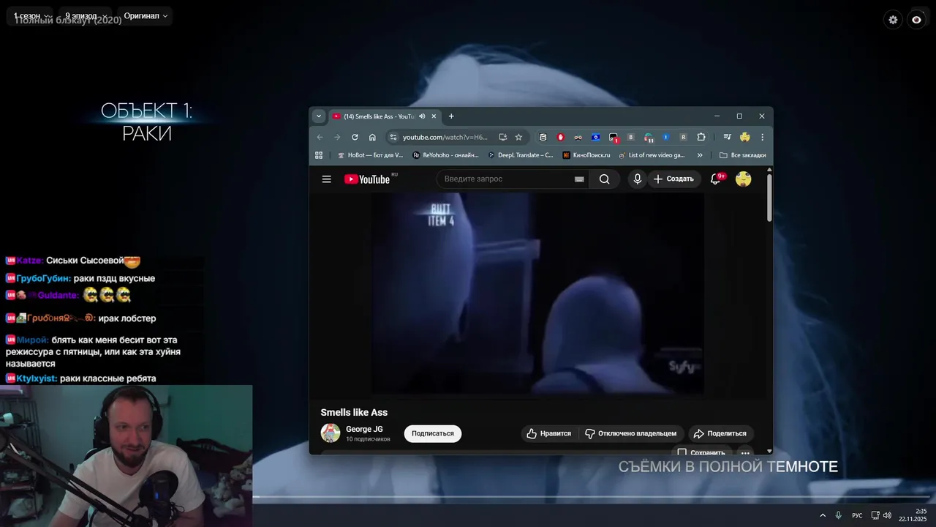Open the Chrome profile avatar

745,137
